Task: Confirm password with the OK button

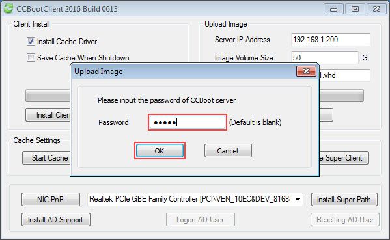Action: pyautogui.click(x=160, y=150)
